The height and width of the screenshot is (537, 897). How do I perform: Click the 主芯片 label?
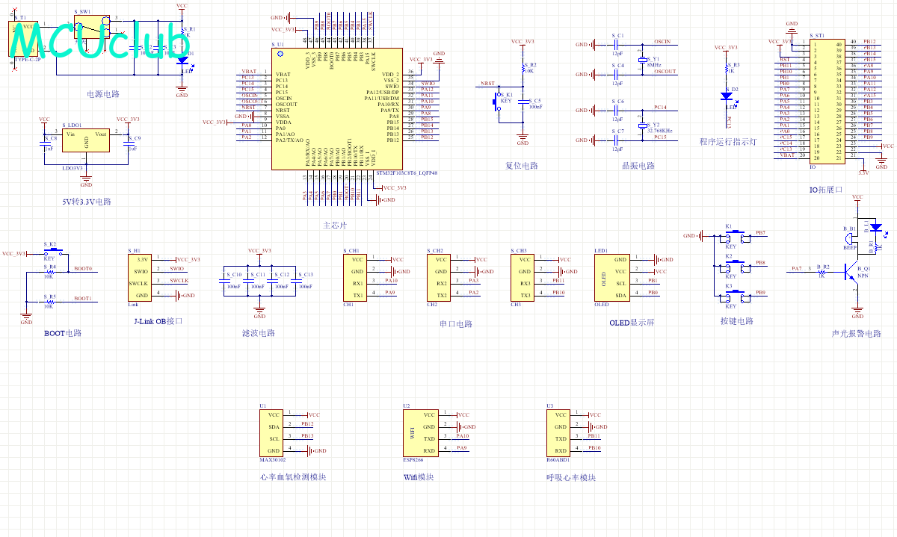[333, 226]
